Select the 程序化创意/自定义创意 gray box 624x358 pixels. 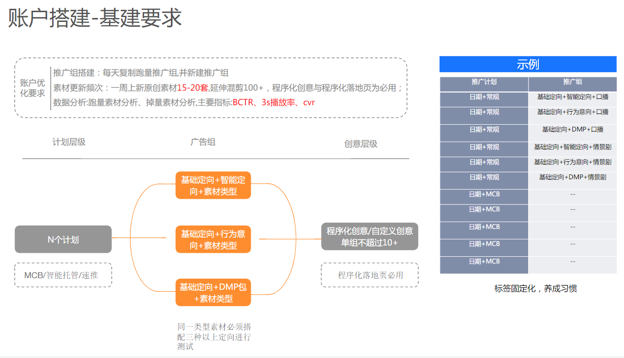pos(369,237)
